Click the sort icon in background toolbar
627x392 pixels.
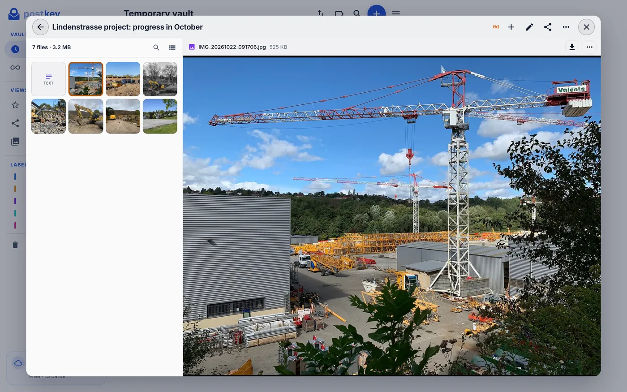(320, 13)
